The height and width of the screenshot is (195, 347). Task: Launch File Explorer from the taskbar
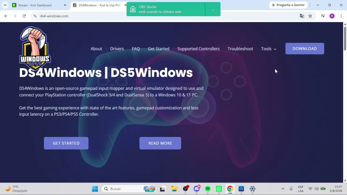[x=174, y=189]
